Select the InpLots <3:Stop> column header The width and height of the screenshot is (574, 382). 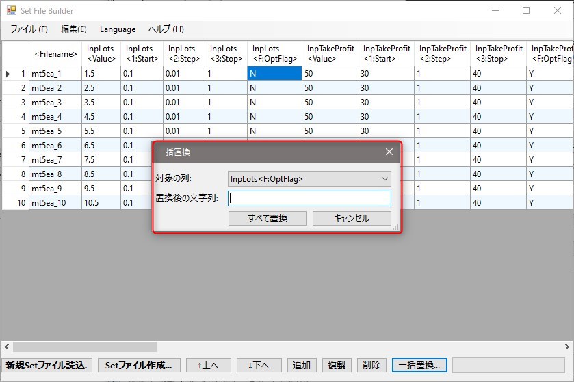pos(226,53)
